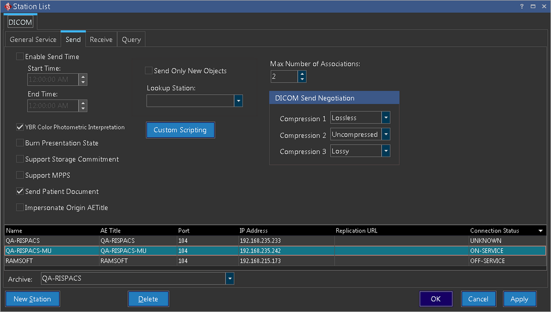Open the Compression 3 Lossy dropdown
Viewport: 551px width, 312px height.
click(385, 151)
